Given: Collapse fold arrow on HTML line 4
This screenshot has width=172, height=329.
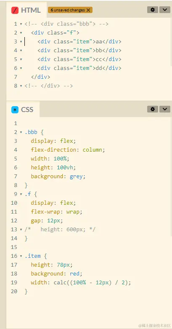Looking at the screenshot, I should (21, 51).
